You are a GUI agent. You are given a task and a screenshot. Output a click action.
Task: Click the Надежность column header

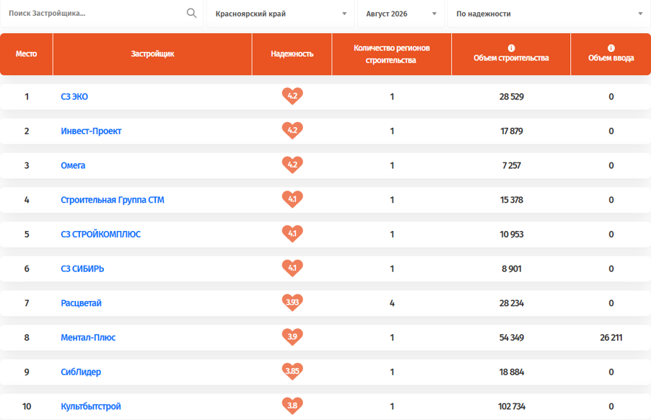[x=292, y=54]
